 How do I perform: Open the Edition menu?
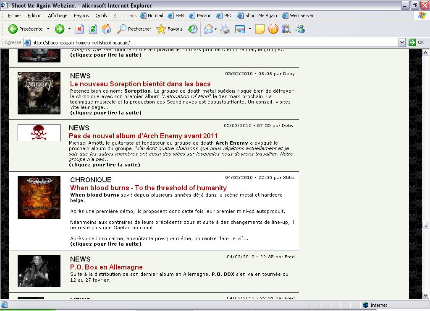(34, 16)
